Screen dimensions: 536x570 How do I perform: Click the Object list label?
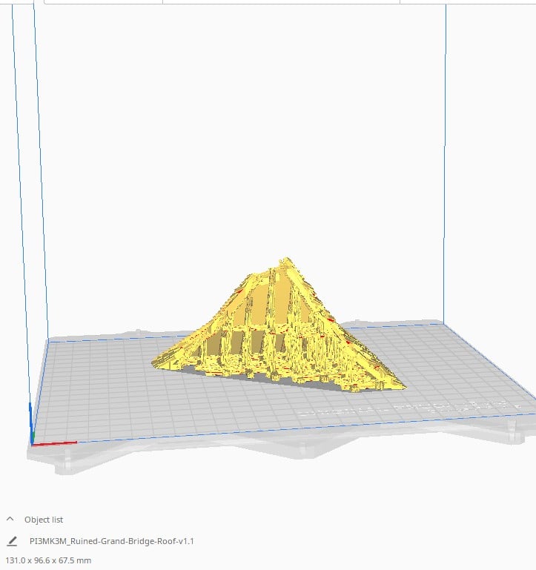43,520
